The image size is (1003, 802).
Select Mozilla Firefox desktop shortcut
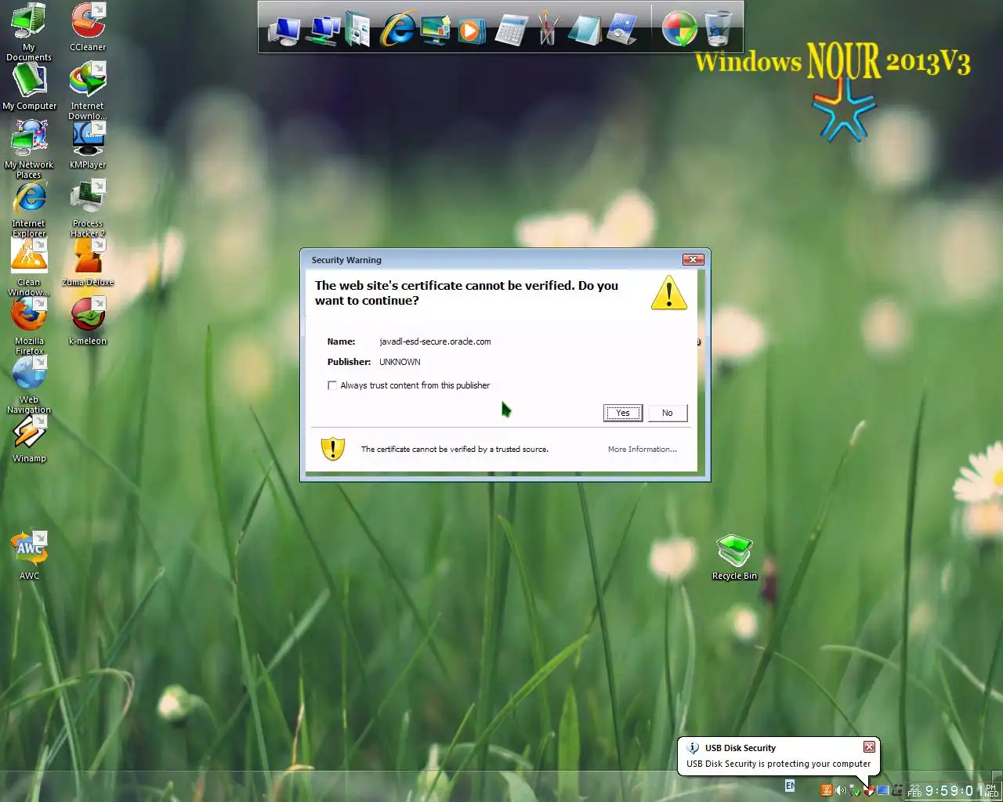pos(29,326)
